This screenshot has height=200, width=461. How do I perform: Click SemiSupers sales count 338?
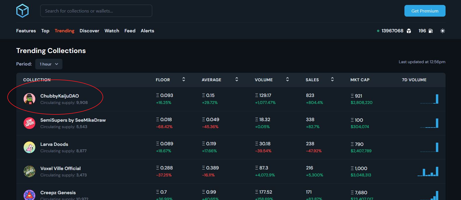click(x=310, y=119)
